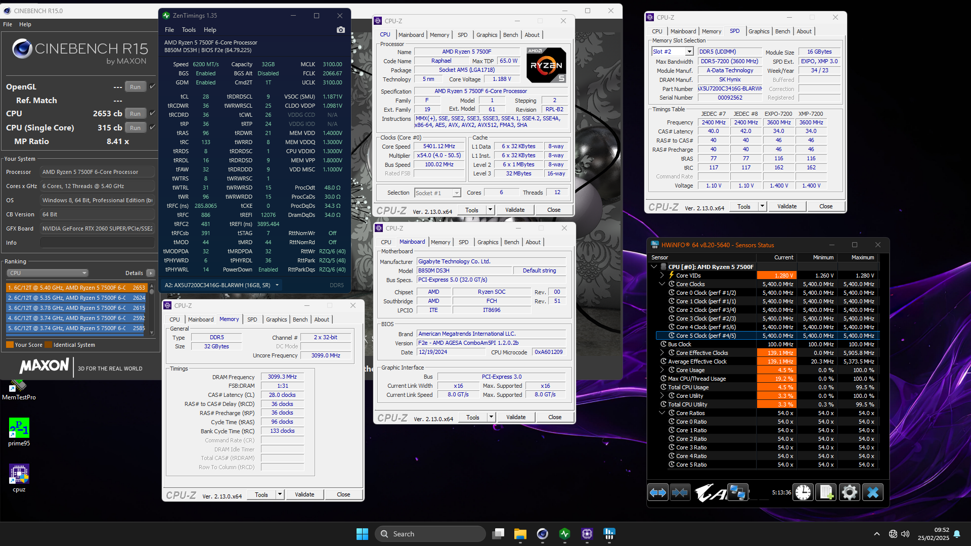Image resolution: width=971 pixels, height=546 pixels.
Task: Switch to Bench tab in CPU-Z CPU window
Action: [x=510, y=35]
